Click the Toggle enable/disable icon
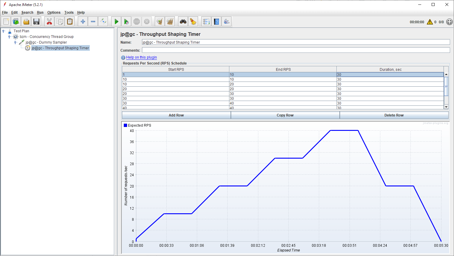454x256 pixels. tap(103, 22)
